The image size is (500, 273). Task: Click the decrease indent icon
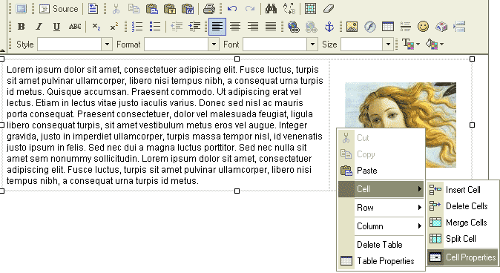point(177,27)
